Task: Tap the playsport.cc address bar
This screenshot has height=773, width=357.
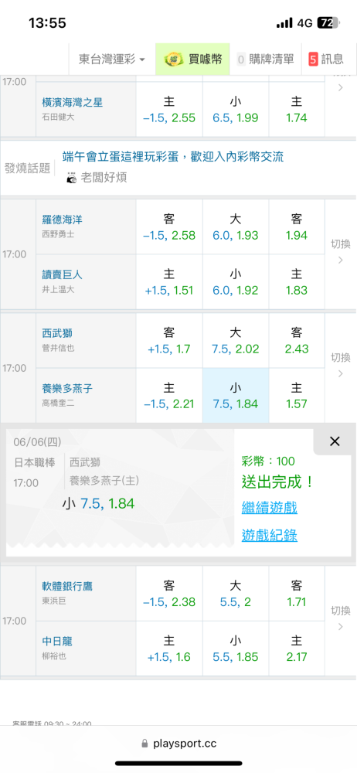Action: click(178, 744)
